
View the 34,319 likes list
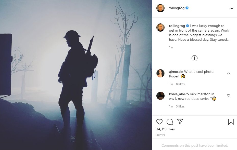click(165, 129)
